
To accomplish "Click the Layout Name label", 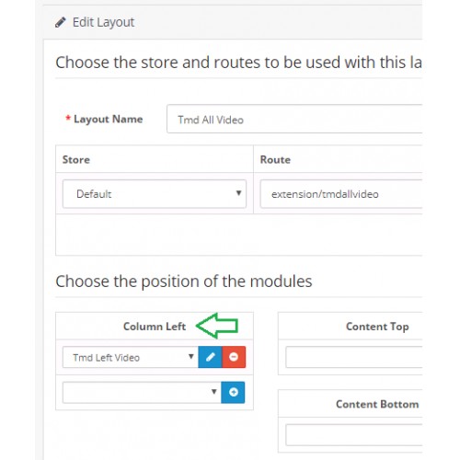I will coord(108,119).
